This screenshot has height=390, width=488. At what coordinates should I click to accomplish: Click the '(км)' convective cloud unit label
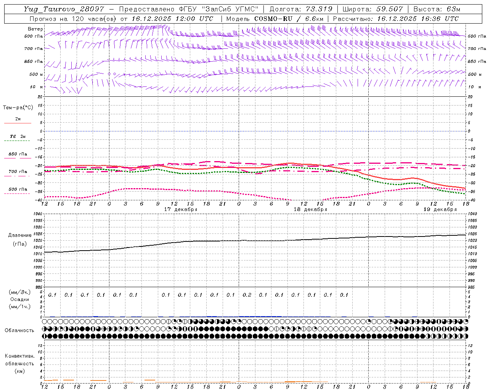19,371
